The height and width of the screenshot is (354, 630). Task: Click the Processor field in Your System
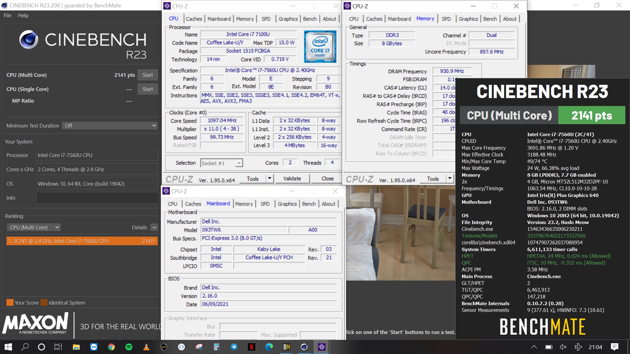coord(97,155)
